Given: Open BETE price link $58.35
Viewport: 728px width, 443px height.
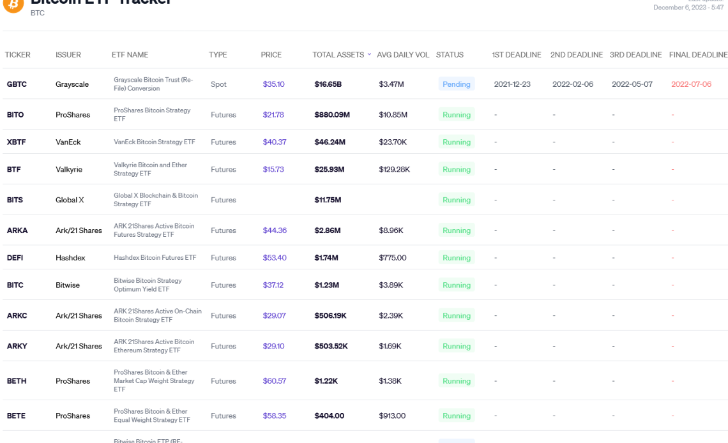Looking at the screenshot, I should coord(275,416).
